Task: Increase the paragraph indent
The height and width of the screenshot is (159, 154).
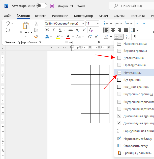Action: pos(145,24)
